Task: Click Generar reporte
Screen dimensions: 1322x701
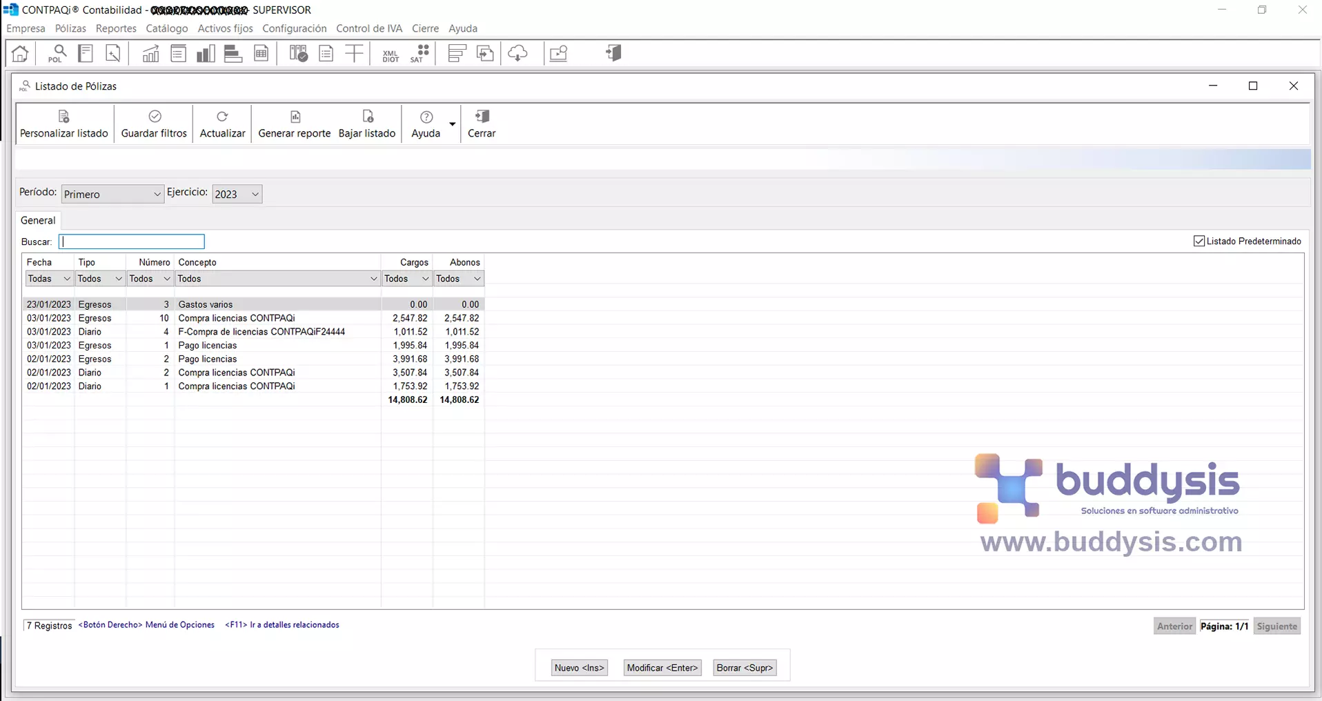Action: click(x=295, y=124)
